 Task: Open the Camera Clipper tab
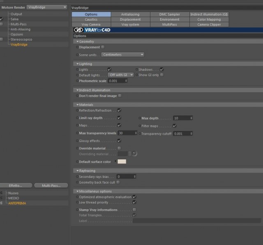(x=209, y=25)
